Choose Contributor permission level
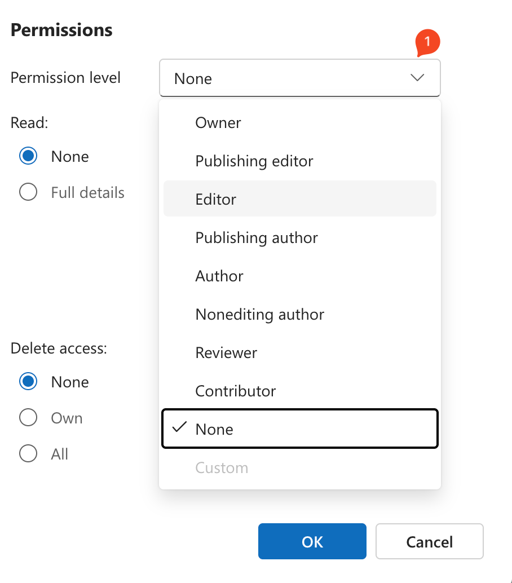Viewport: 512px width, 583px height. coord(299,391)
